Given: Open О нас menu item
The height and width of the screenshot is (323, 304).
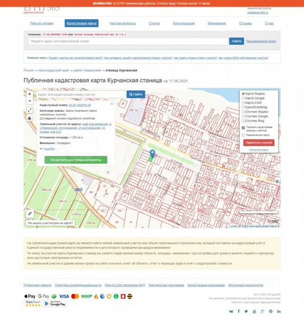Looking at the screenshot, I should [x=269, y=23].
